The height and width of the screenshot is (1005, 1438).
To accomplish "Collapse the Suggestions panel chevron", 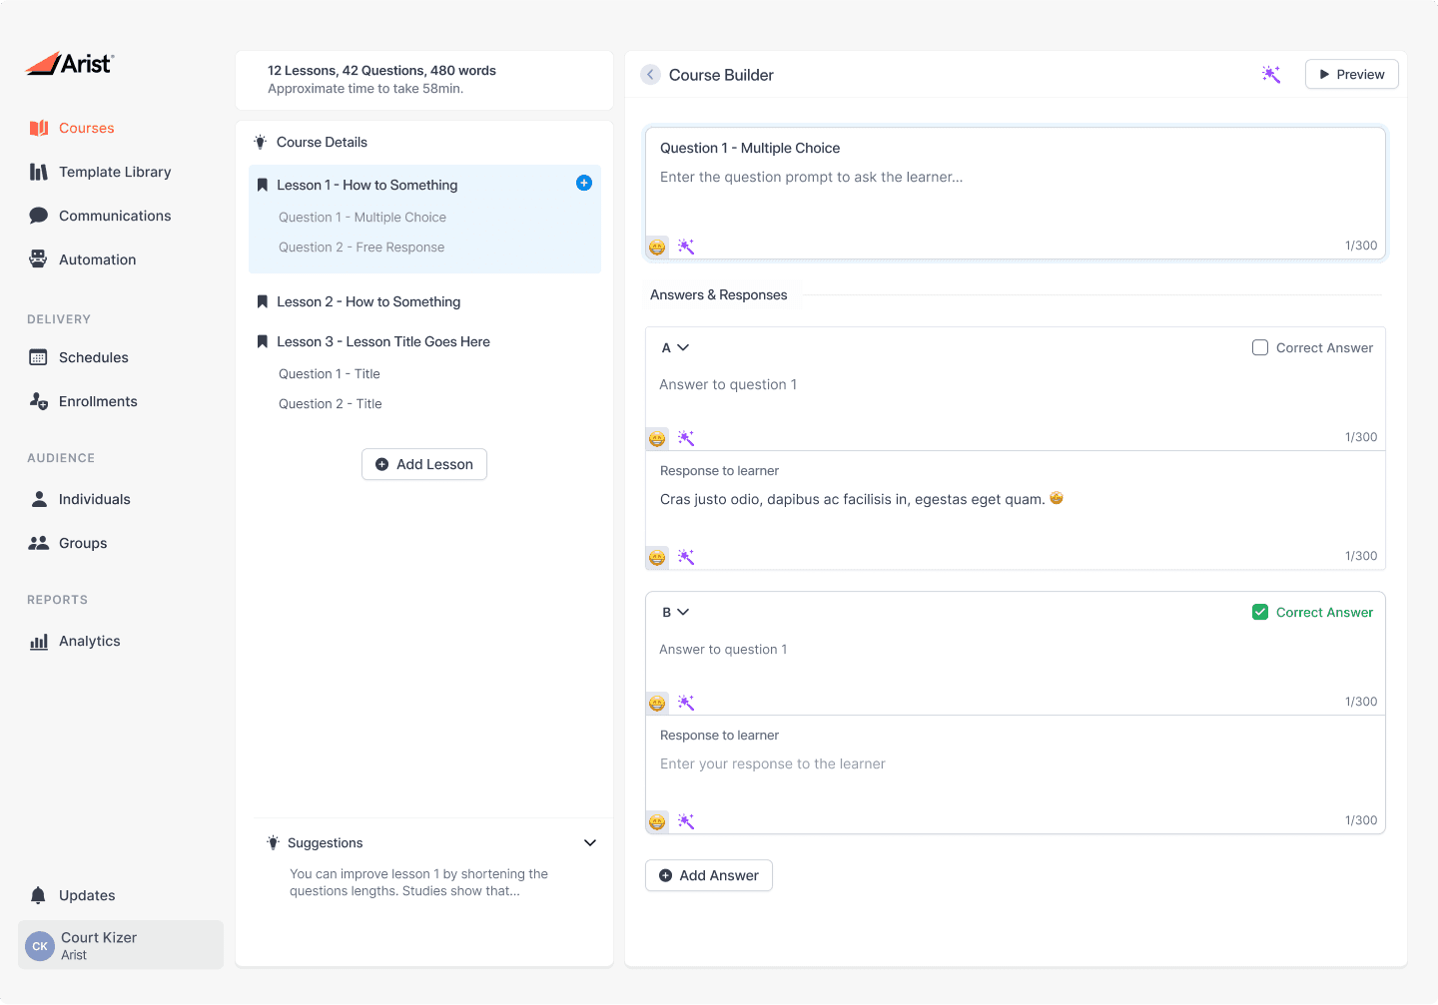I will pyautogui.click(x=590, y=842).
